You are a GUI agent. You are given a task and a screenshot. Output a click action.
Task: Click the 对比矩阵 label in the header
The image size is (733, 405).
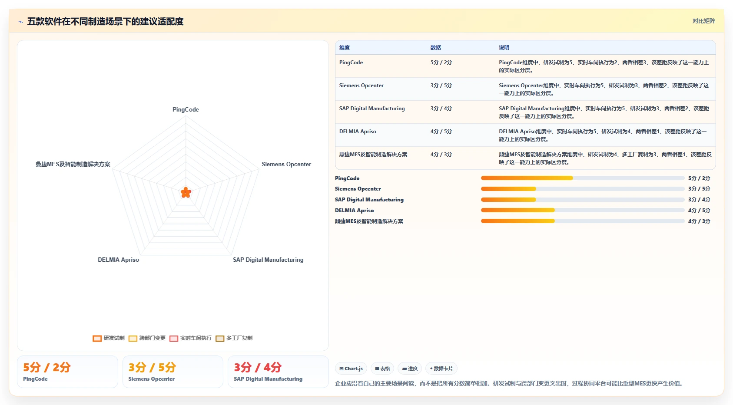pos(704,21)
